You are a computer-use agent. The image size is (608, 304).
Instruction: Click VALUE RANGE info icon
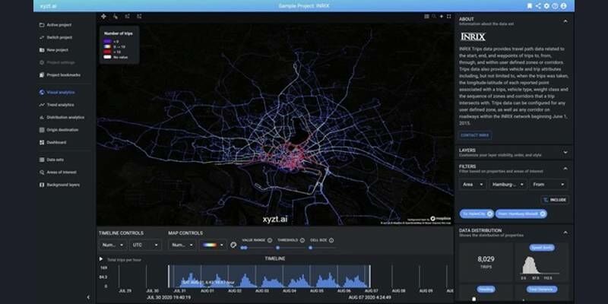point(270,240)
